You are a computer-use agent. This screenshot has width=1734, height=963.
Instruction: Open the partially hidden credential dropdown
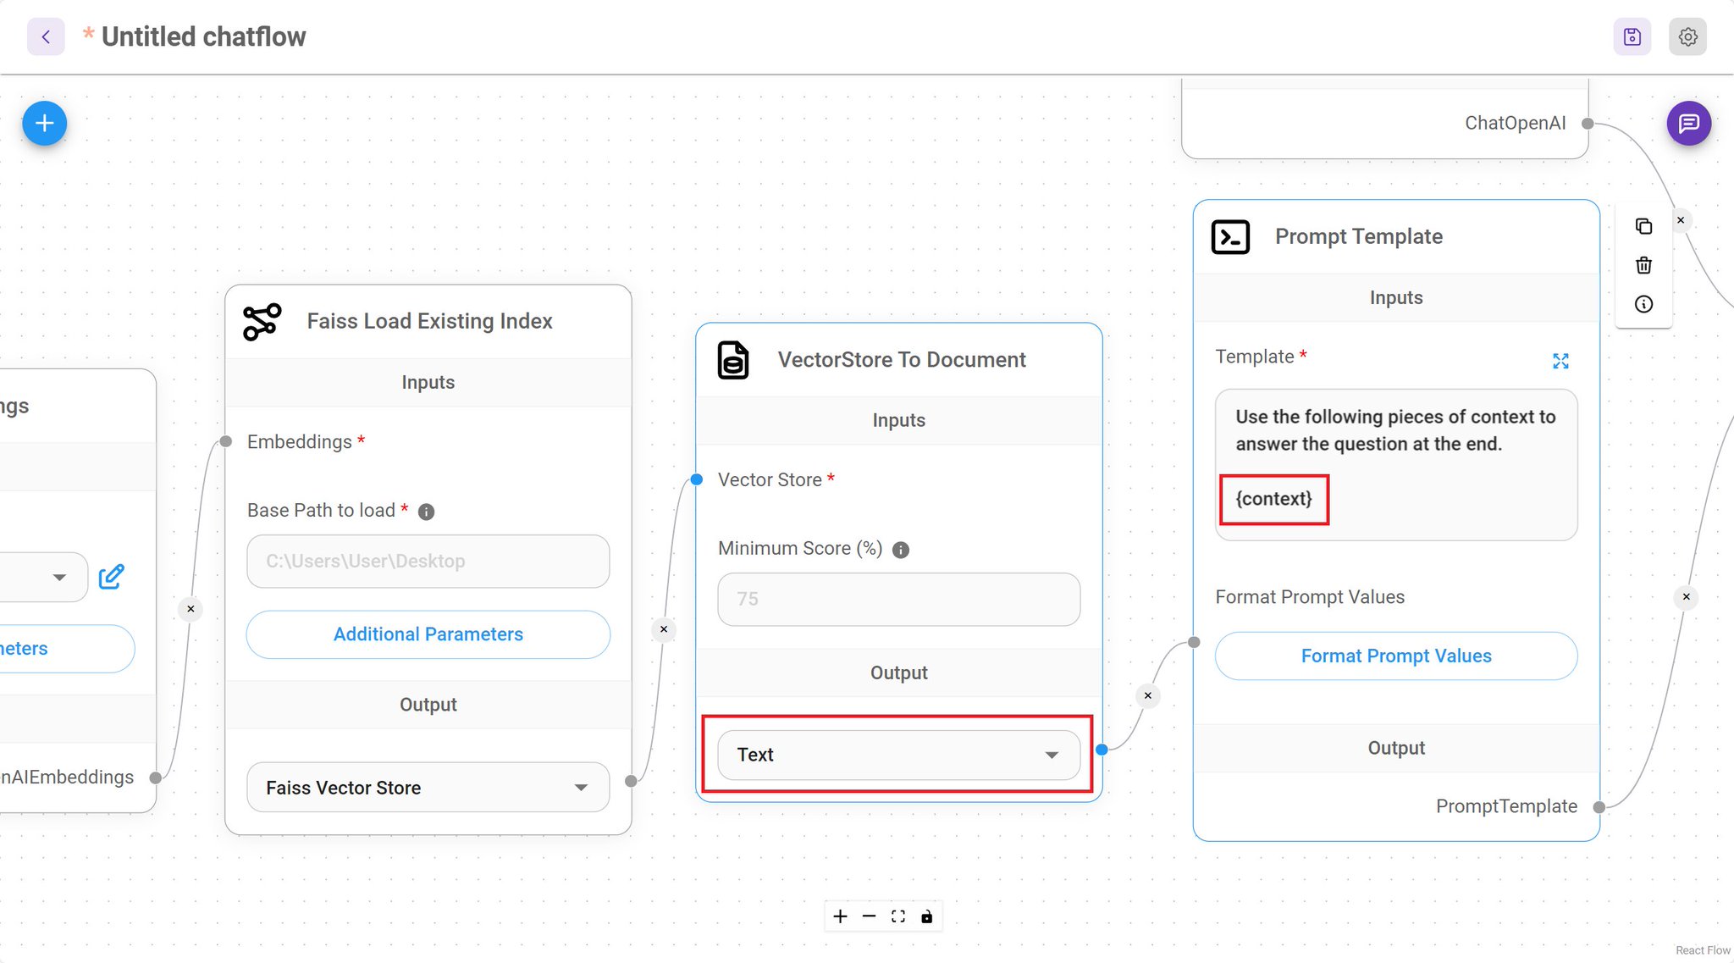(x=44, y=577)
